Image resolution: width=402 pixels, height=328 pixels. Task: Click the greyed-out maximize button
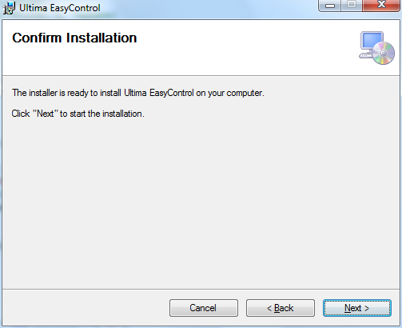352,6
